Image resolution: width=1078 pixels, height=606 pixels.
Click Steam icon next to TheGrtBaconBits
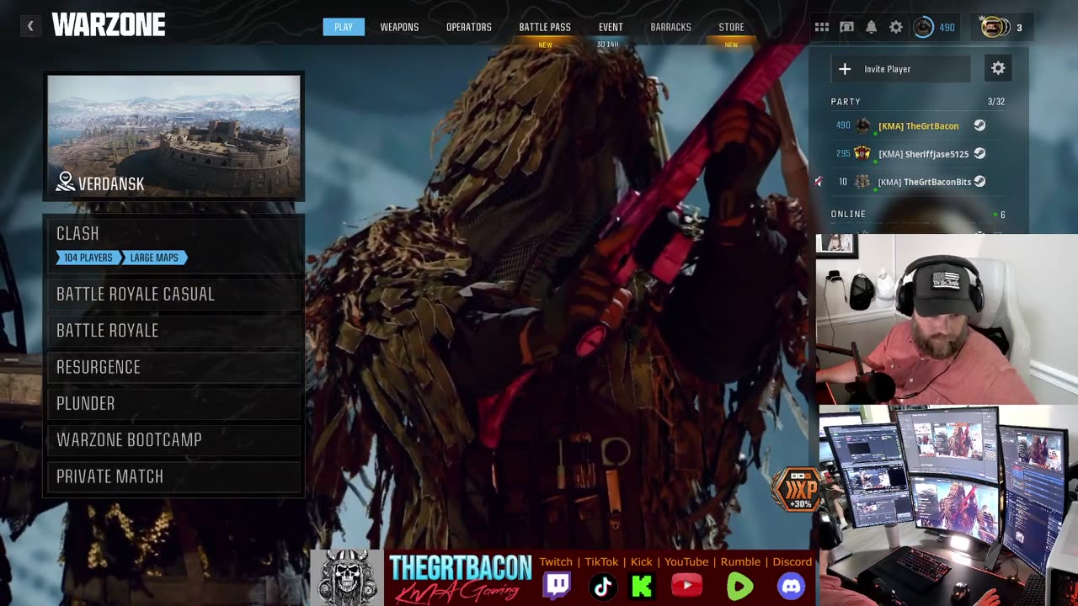coord(979,181)
